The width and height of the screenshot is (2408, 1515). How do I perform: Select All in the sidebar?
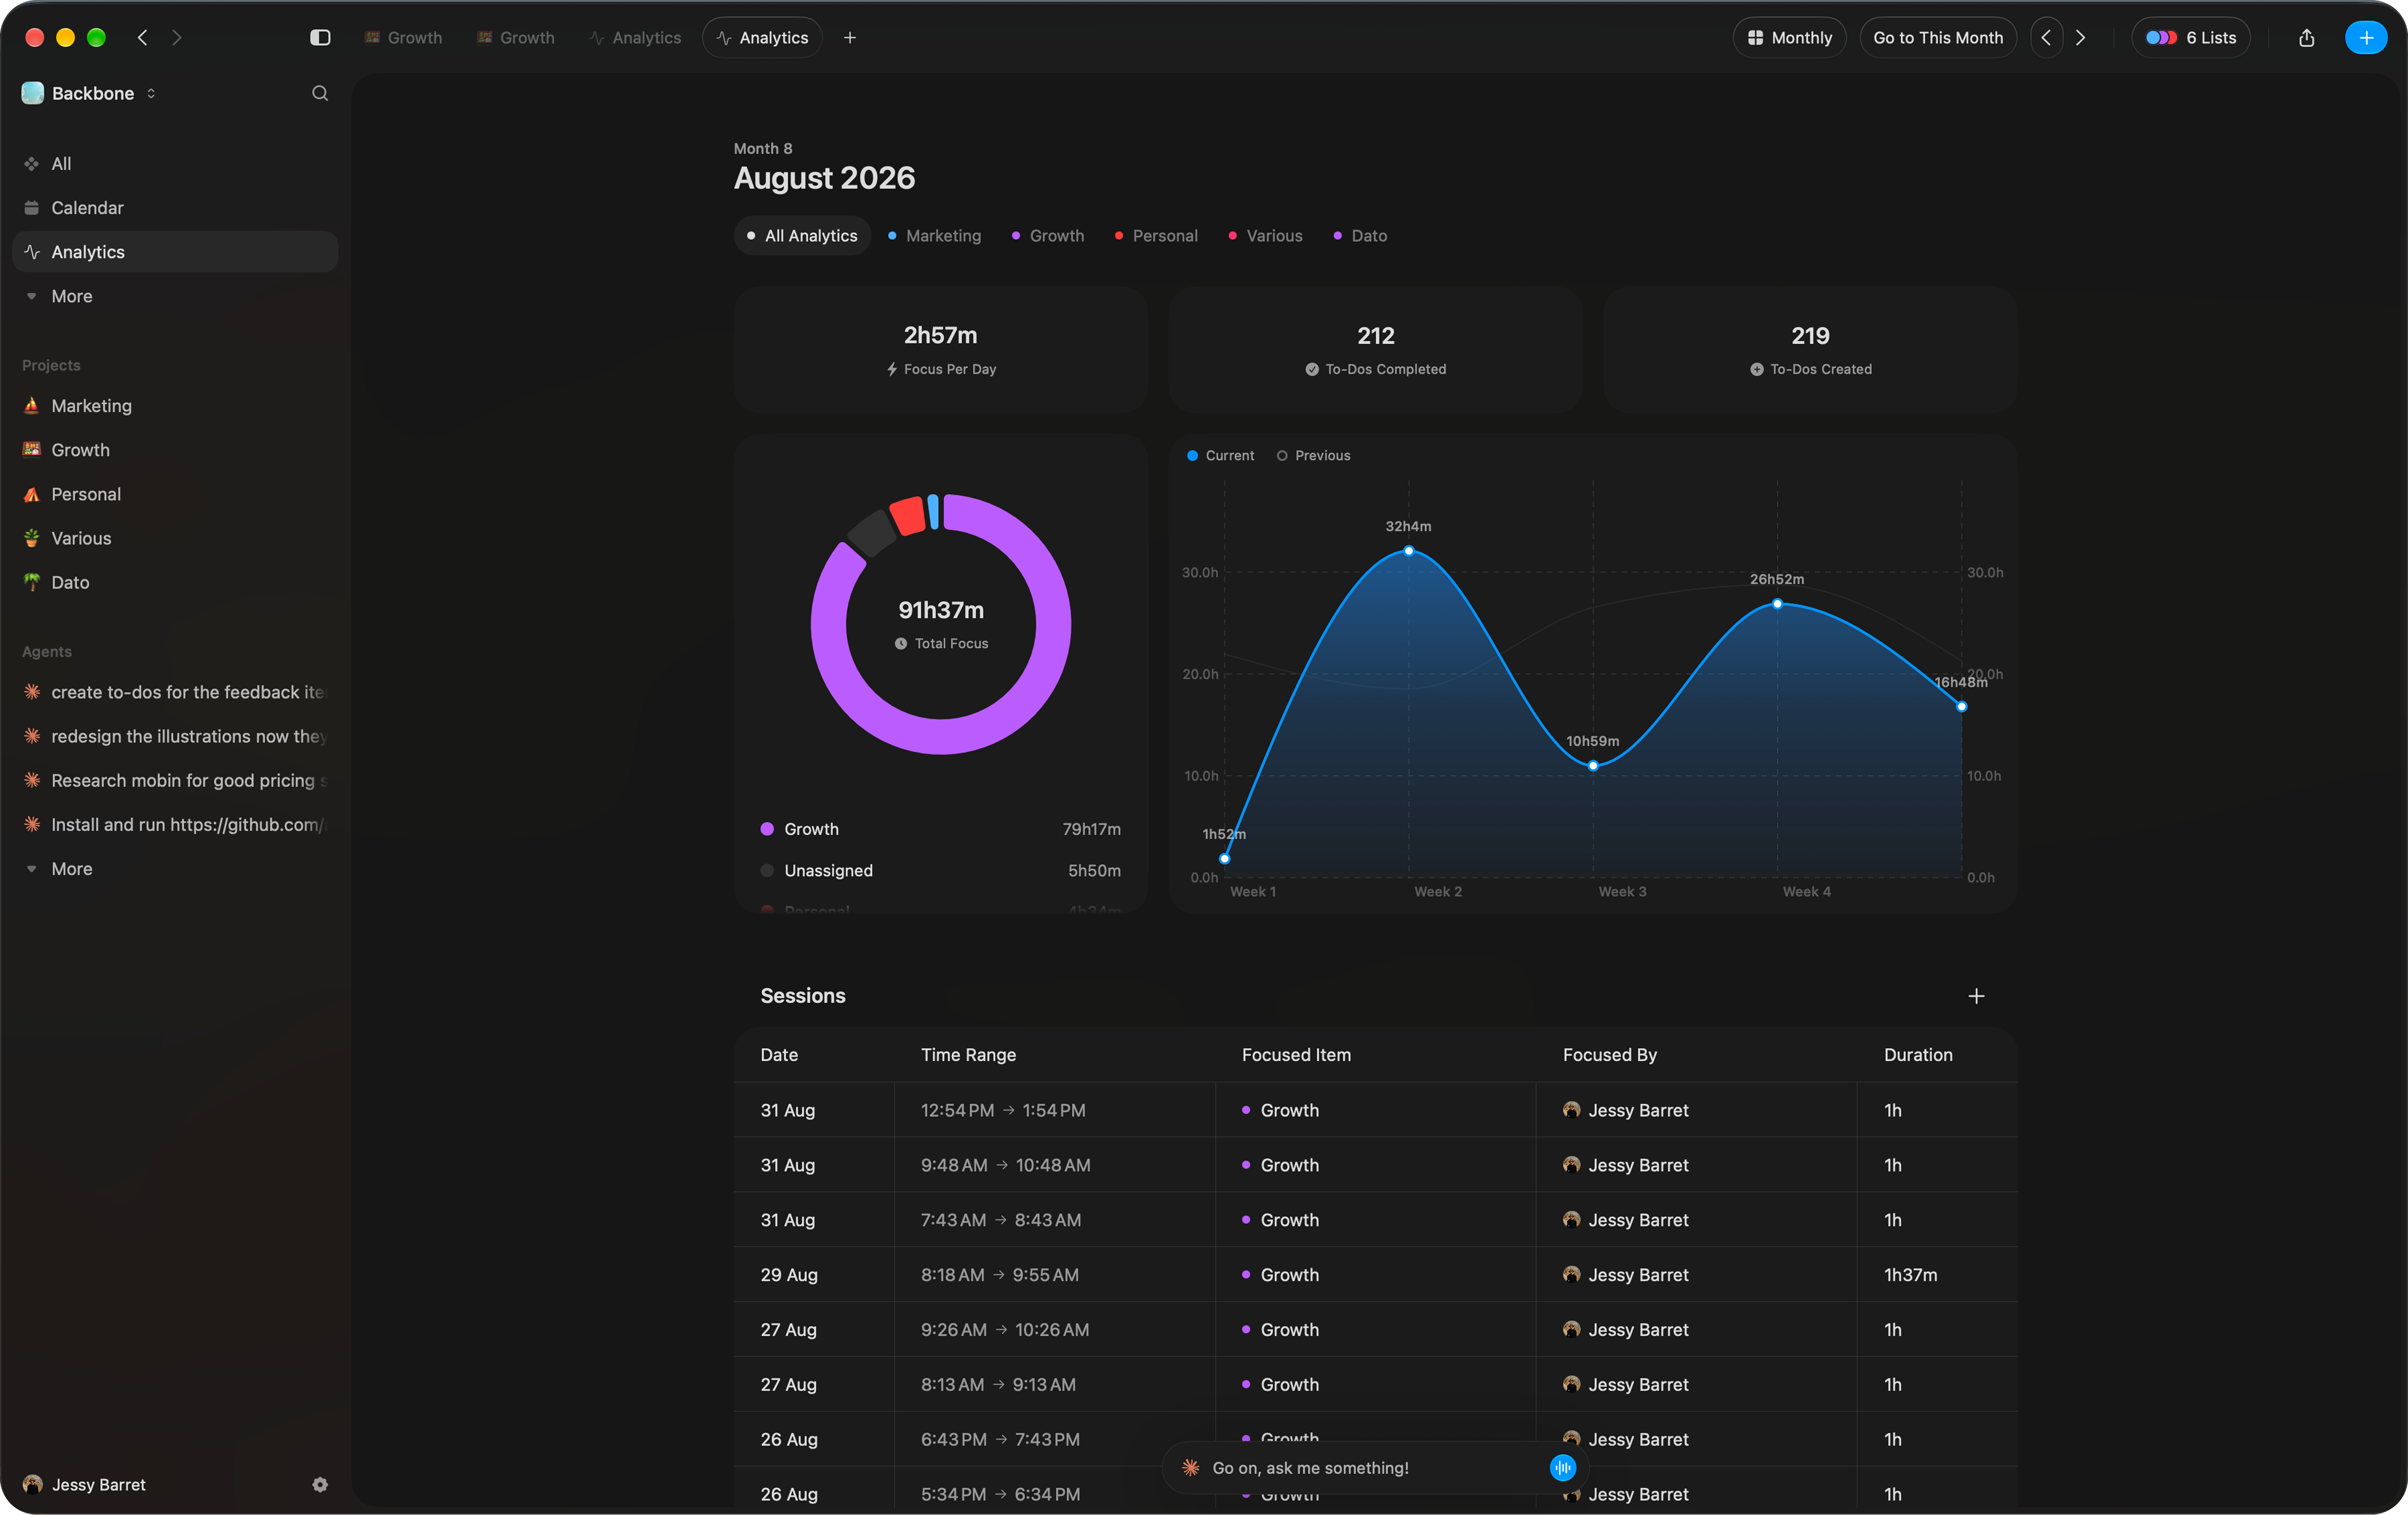(x=175, y=164)
